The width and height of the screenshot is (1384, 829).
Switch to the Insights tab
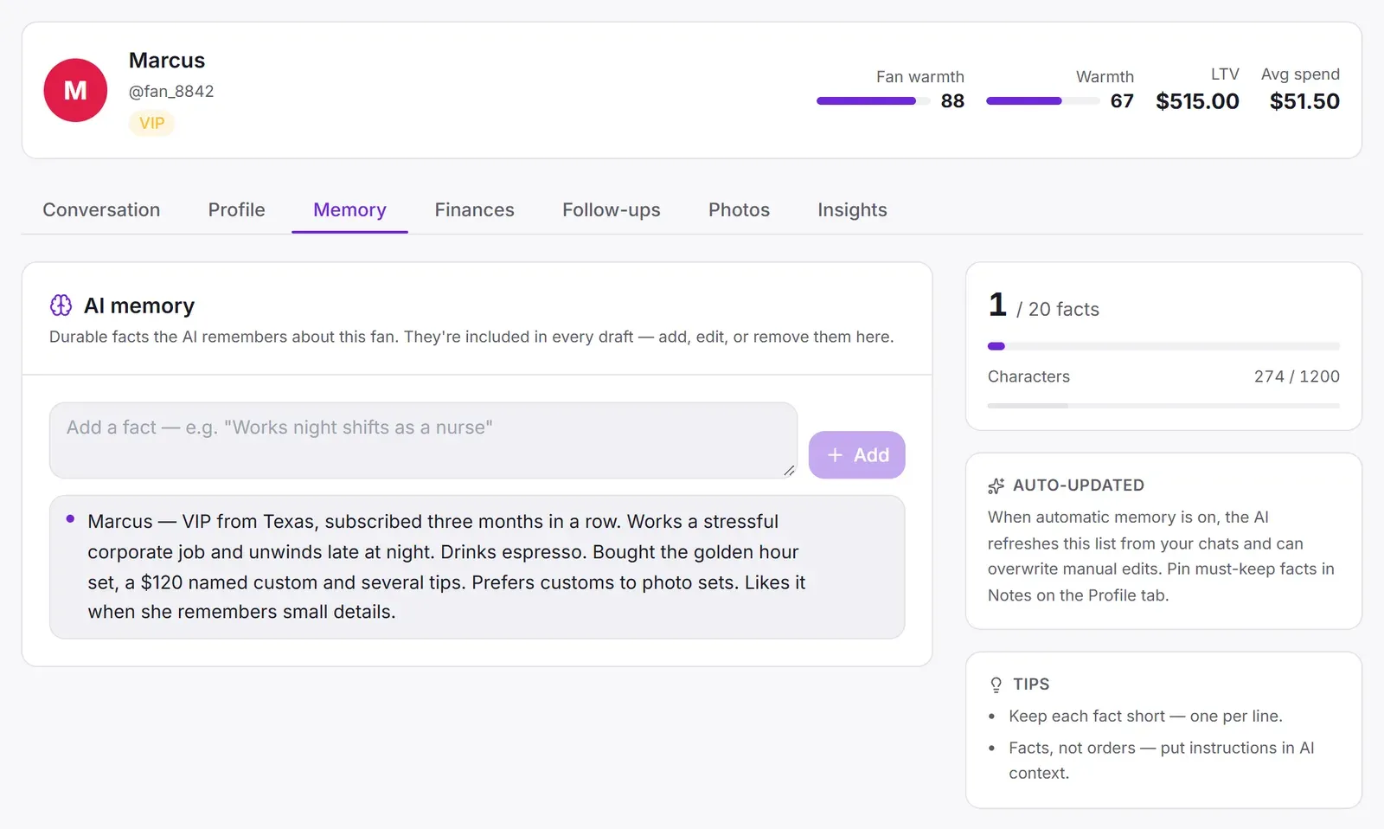click(x=852, y=210)
